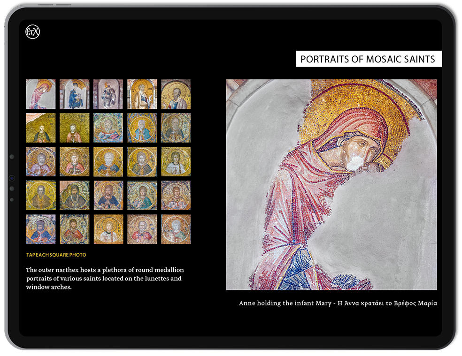Viewport: 462px width, 356px height.
Task: Open the fourth-row center saint with brown robe
Action: 108,195
